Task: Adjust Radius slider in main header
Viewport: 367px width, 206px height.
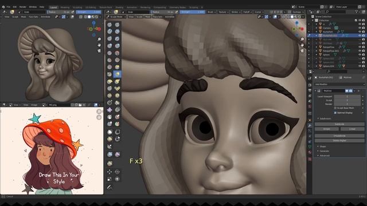Action: pos(163,12)
